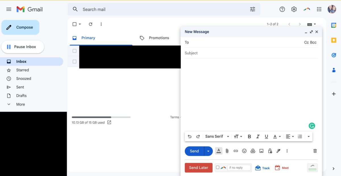341x176 pixels.
Task: Open Google Tasks in side panel
Action: click(x=334, y=55)
